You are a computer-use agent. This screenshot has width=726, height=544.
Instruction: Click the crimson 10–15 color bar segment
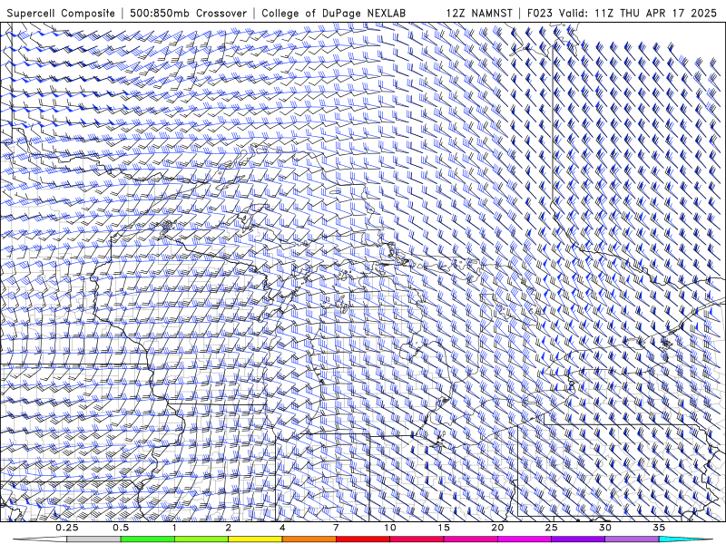(417, 539)
